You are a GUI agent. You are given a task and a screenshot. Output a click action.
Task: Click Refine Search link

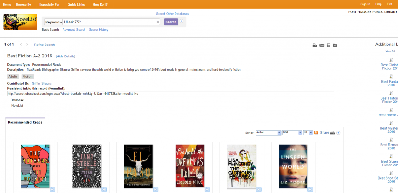pos(45,45)
